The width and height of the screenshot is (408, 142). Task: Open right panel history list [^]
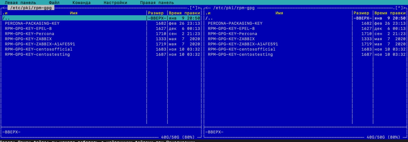(x=398, y=8)
